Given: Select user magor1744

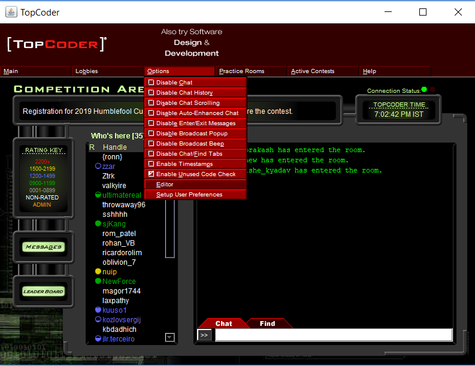Looking at the screenshot, I should tap(122, 291).
